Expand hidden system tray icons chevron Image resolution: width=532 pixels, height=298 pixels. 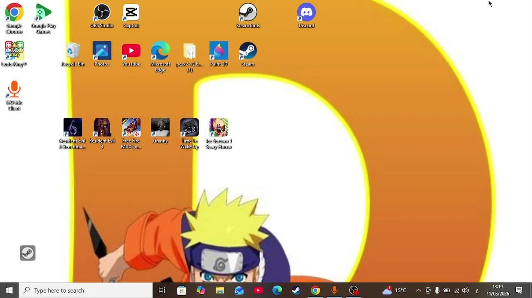[x=418, y=291]
